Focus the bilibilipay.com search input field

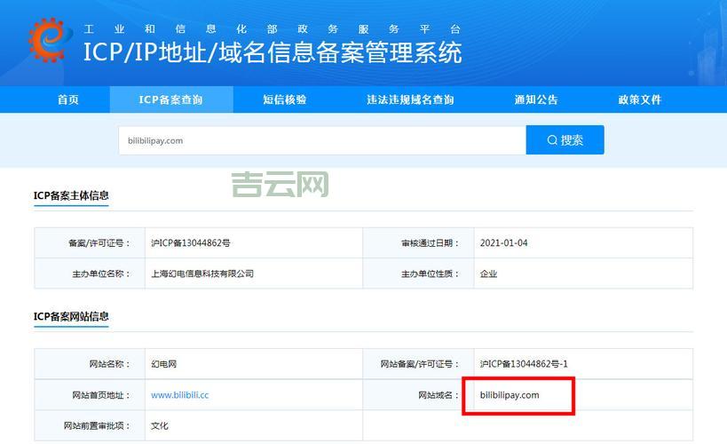(322, 140)
